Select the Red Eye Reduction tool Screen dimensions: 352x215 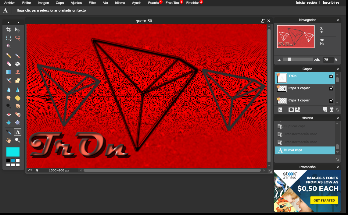pos(9,114)
